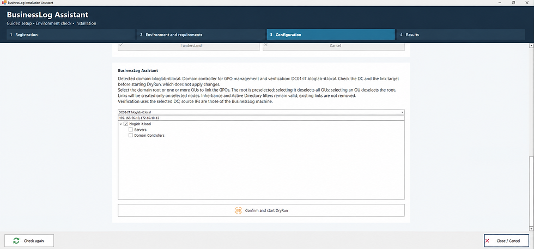
Task: Click the scrollbar up arrow
Action: (531, 46)
